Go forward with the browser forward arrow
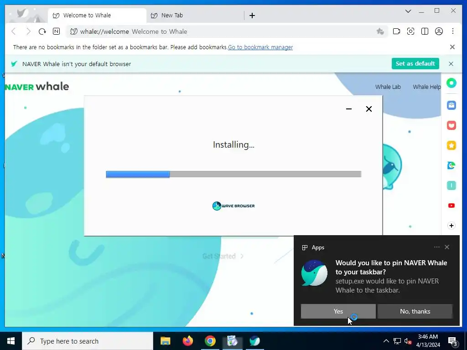The width and height of the screenshot is (467, 350). pos(28,31)
